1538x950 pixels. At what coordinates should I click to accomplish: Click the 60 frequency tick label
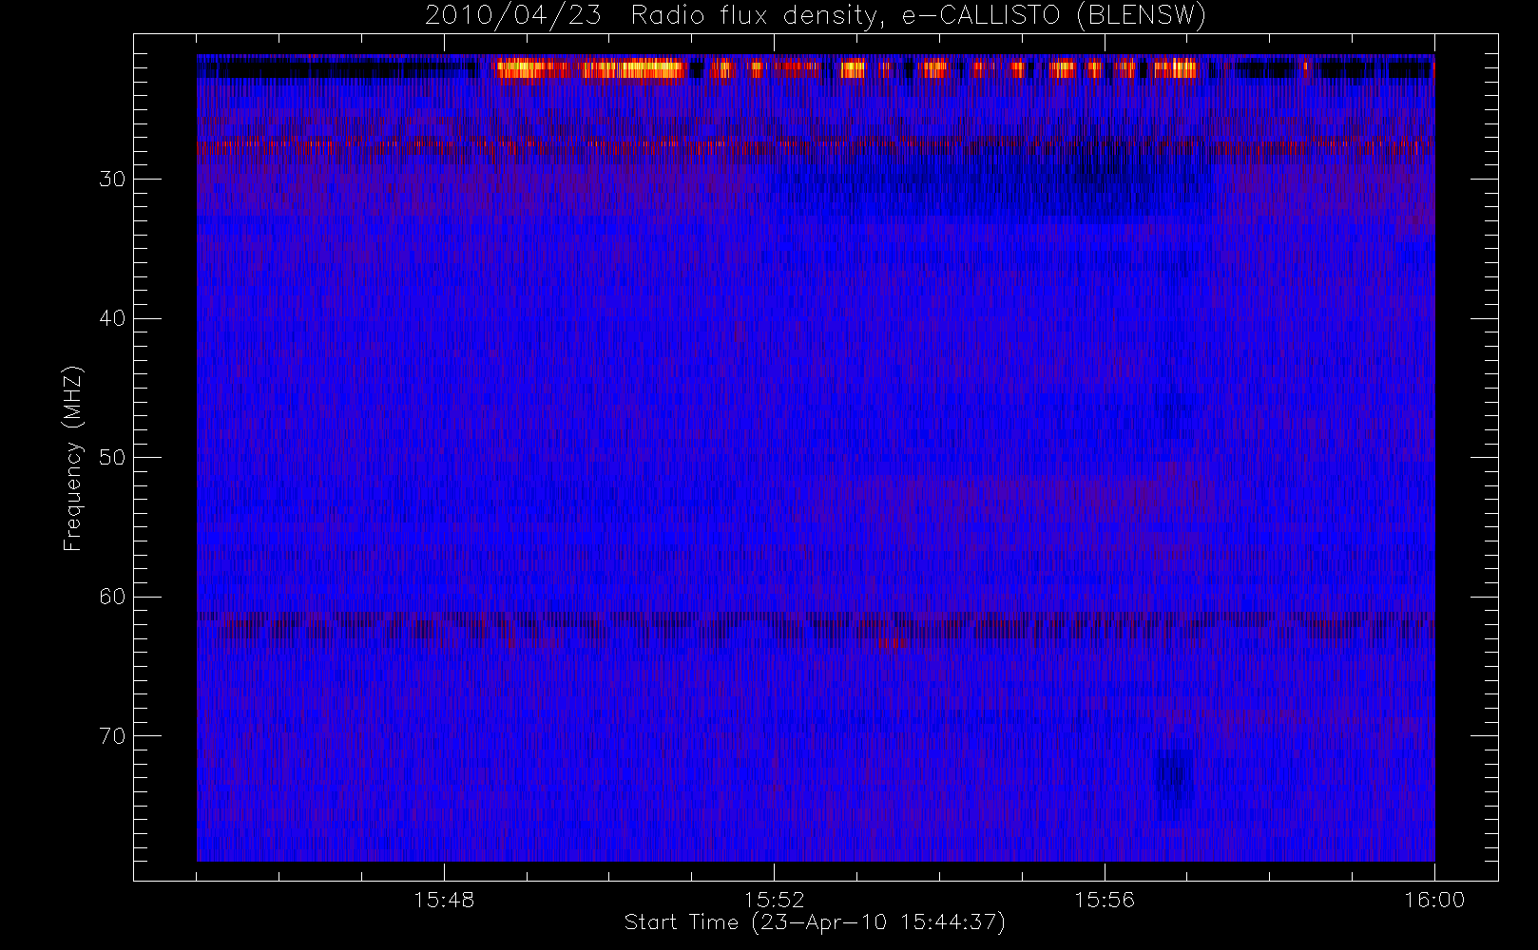112,597
